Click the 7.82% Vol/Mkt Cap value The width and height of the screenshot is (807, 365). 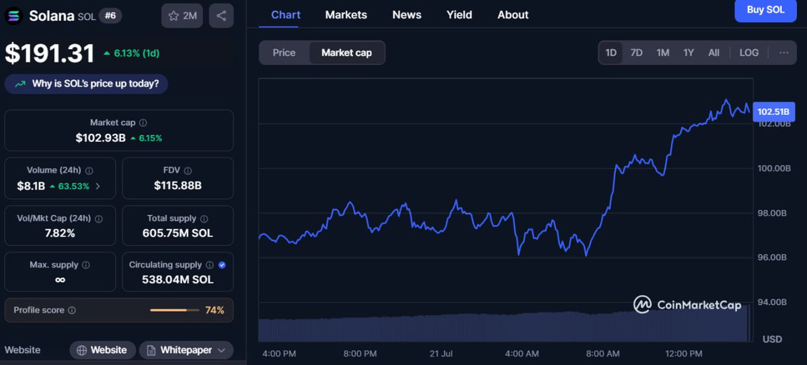[60, 233]
